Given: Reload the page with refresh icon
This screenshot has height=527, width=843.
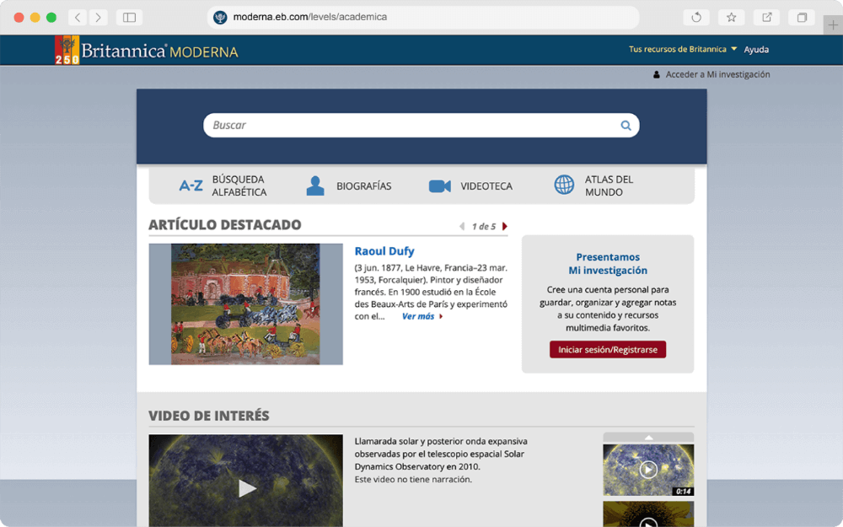Looking at the screenshot, I should (x=696, y=17).
